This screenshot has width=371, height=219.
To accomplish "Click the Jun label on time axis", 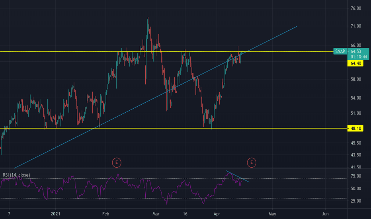I will click(325, 214).
